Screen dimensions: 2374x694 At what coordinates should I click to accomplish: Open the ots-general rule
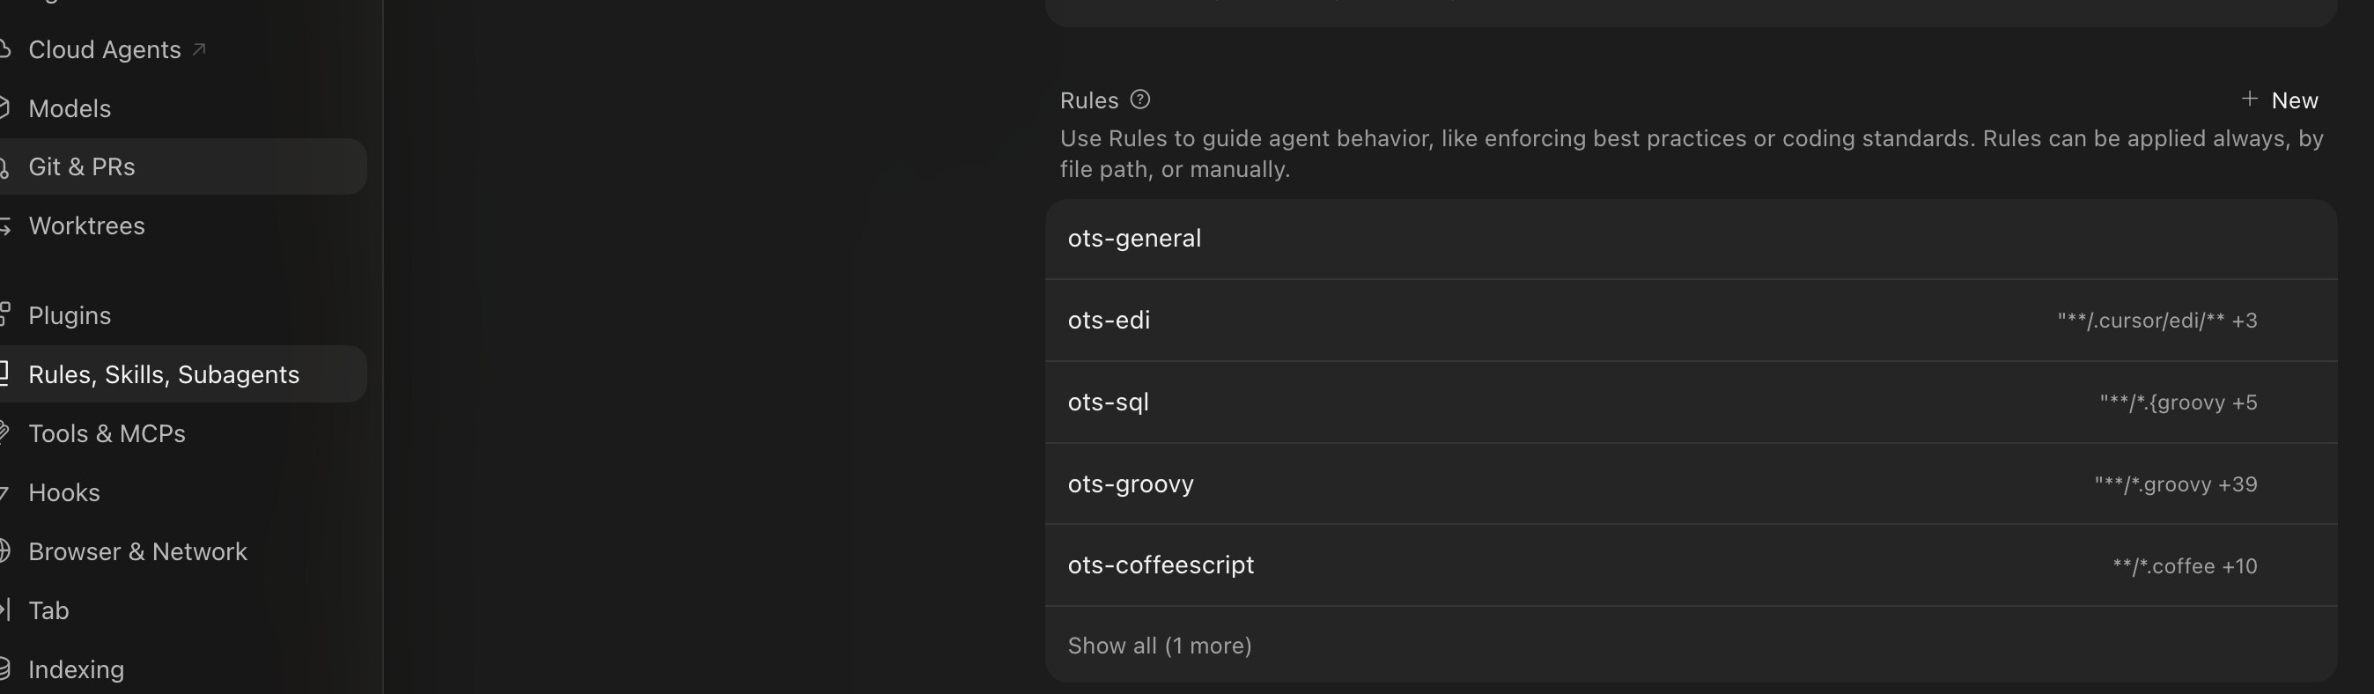click(x=1691, y=239)
